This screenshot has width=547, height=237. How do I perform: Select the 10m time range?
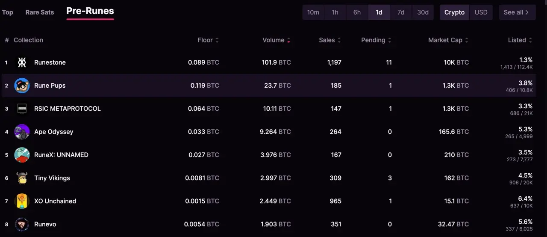pyautogui.click(x=313, y=12)
